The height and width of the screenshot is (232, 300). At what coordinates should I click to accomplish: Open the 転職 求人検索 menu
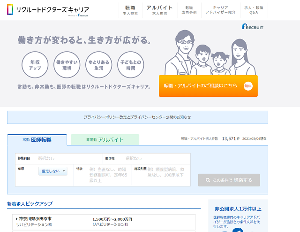pyautogui.click(x=130, y=10)
